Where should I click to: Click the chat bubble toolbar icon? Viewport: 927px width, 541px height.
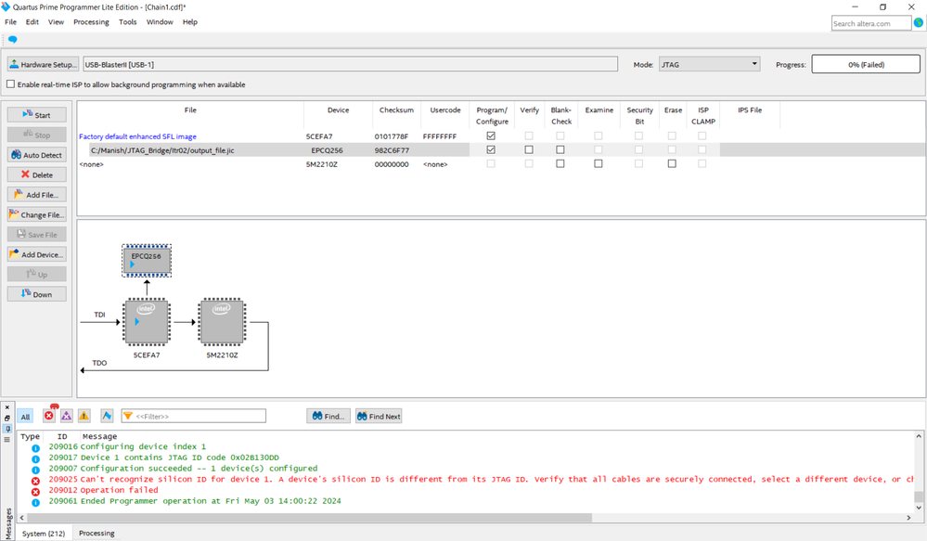12,40
